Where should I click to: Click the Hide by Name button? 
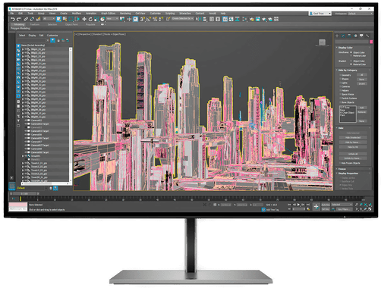(x=353, y=142)
